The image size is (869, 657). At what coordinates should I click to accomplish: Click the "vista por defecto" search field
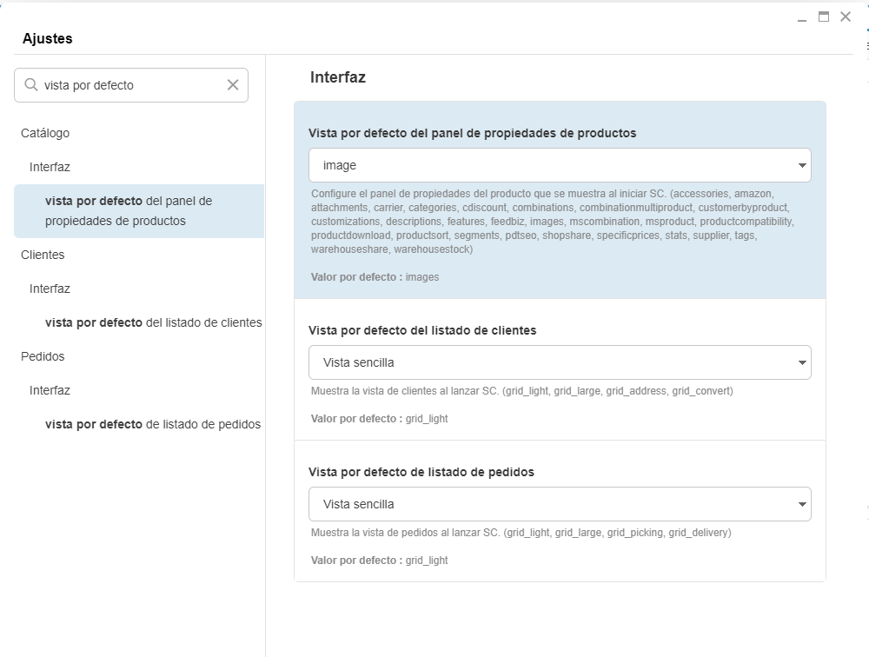click(130, 85)
